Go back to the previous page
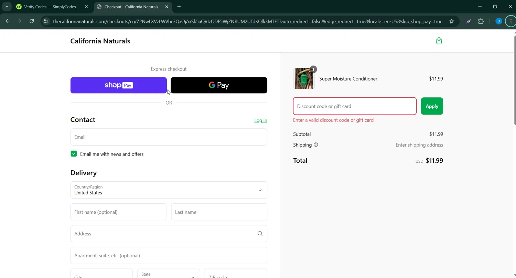Screen dimensions: 516x278 point(8,21)
